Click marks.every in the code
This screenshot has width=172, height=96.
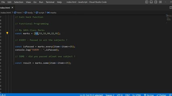click(x=45, y=47)
